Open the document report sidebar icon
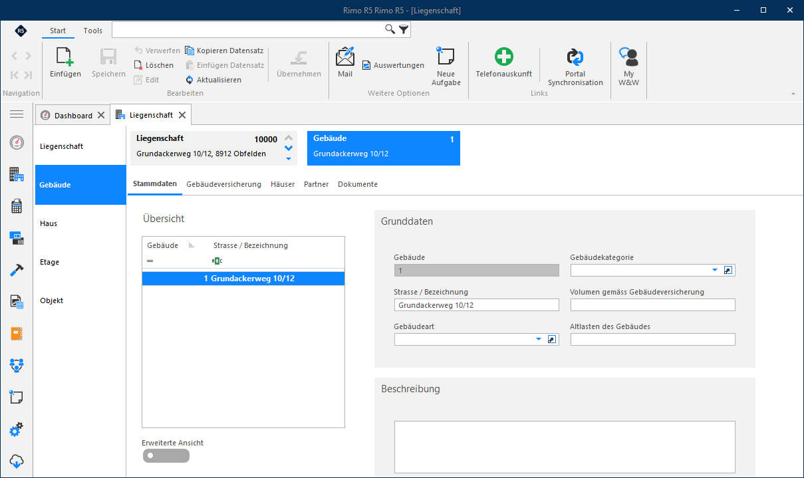The width and height of the screenshot is (804, 478). [x=17, y=302]
